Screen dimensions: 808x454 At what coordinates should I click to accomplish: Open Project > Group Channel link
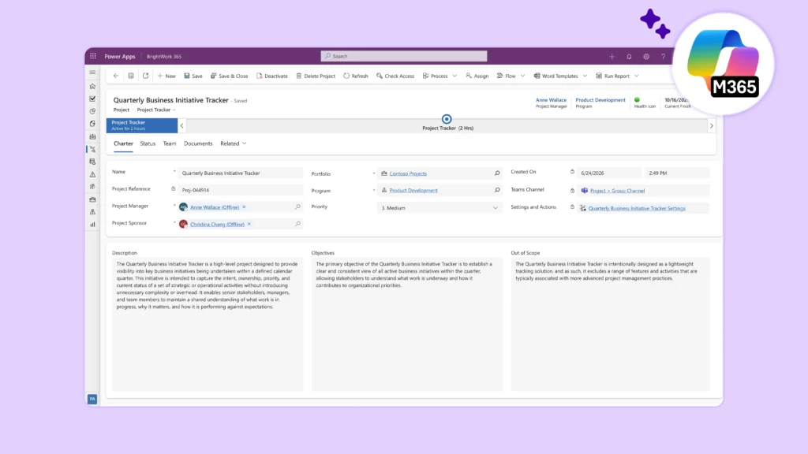click(x=617, y=191)
